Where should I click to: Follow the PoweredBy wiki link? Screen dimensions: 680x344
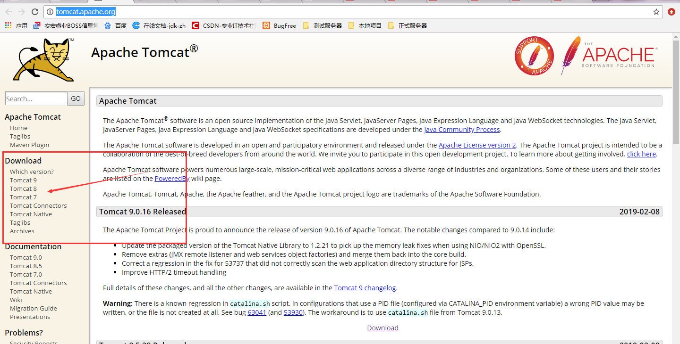click(172, 179)
